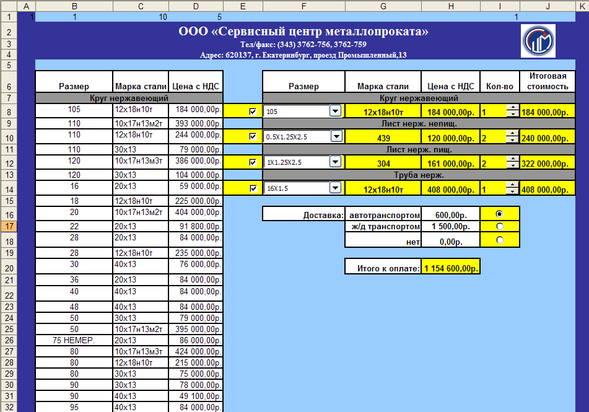Click the size cell 36
The width and height of the screenshot is (589, 412).
point(74,279)
